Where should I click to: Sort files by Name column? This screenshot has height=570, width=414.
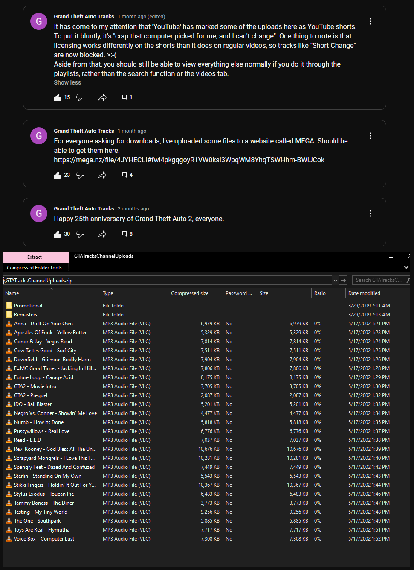pos(51,293)
